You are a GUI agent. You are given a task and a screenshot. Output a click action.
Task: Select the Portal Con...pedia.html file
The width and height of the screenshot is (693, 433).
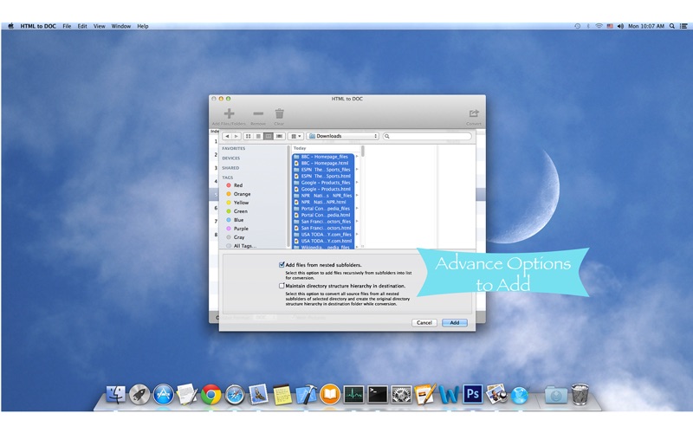tap(323, 215)
